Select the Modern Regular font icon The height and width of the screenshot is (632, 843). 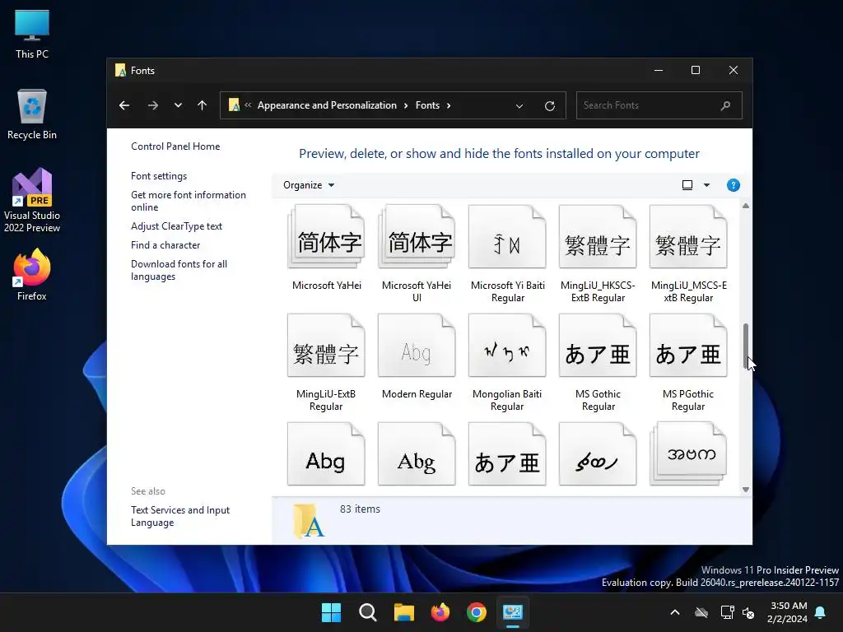click(417, 346)
